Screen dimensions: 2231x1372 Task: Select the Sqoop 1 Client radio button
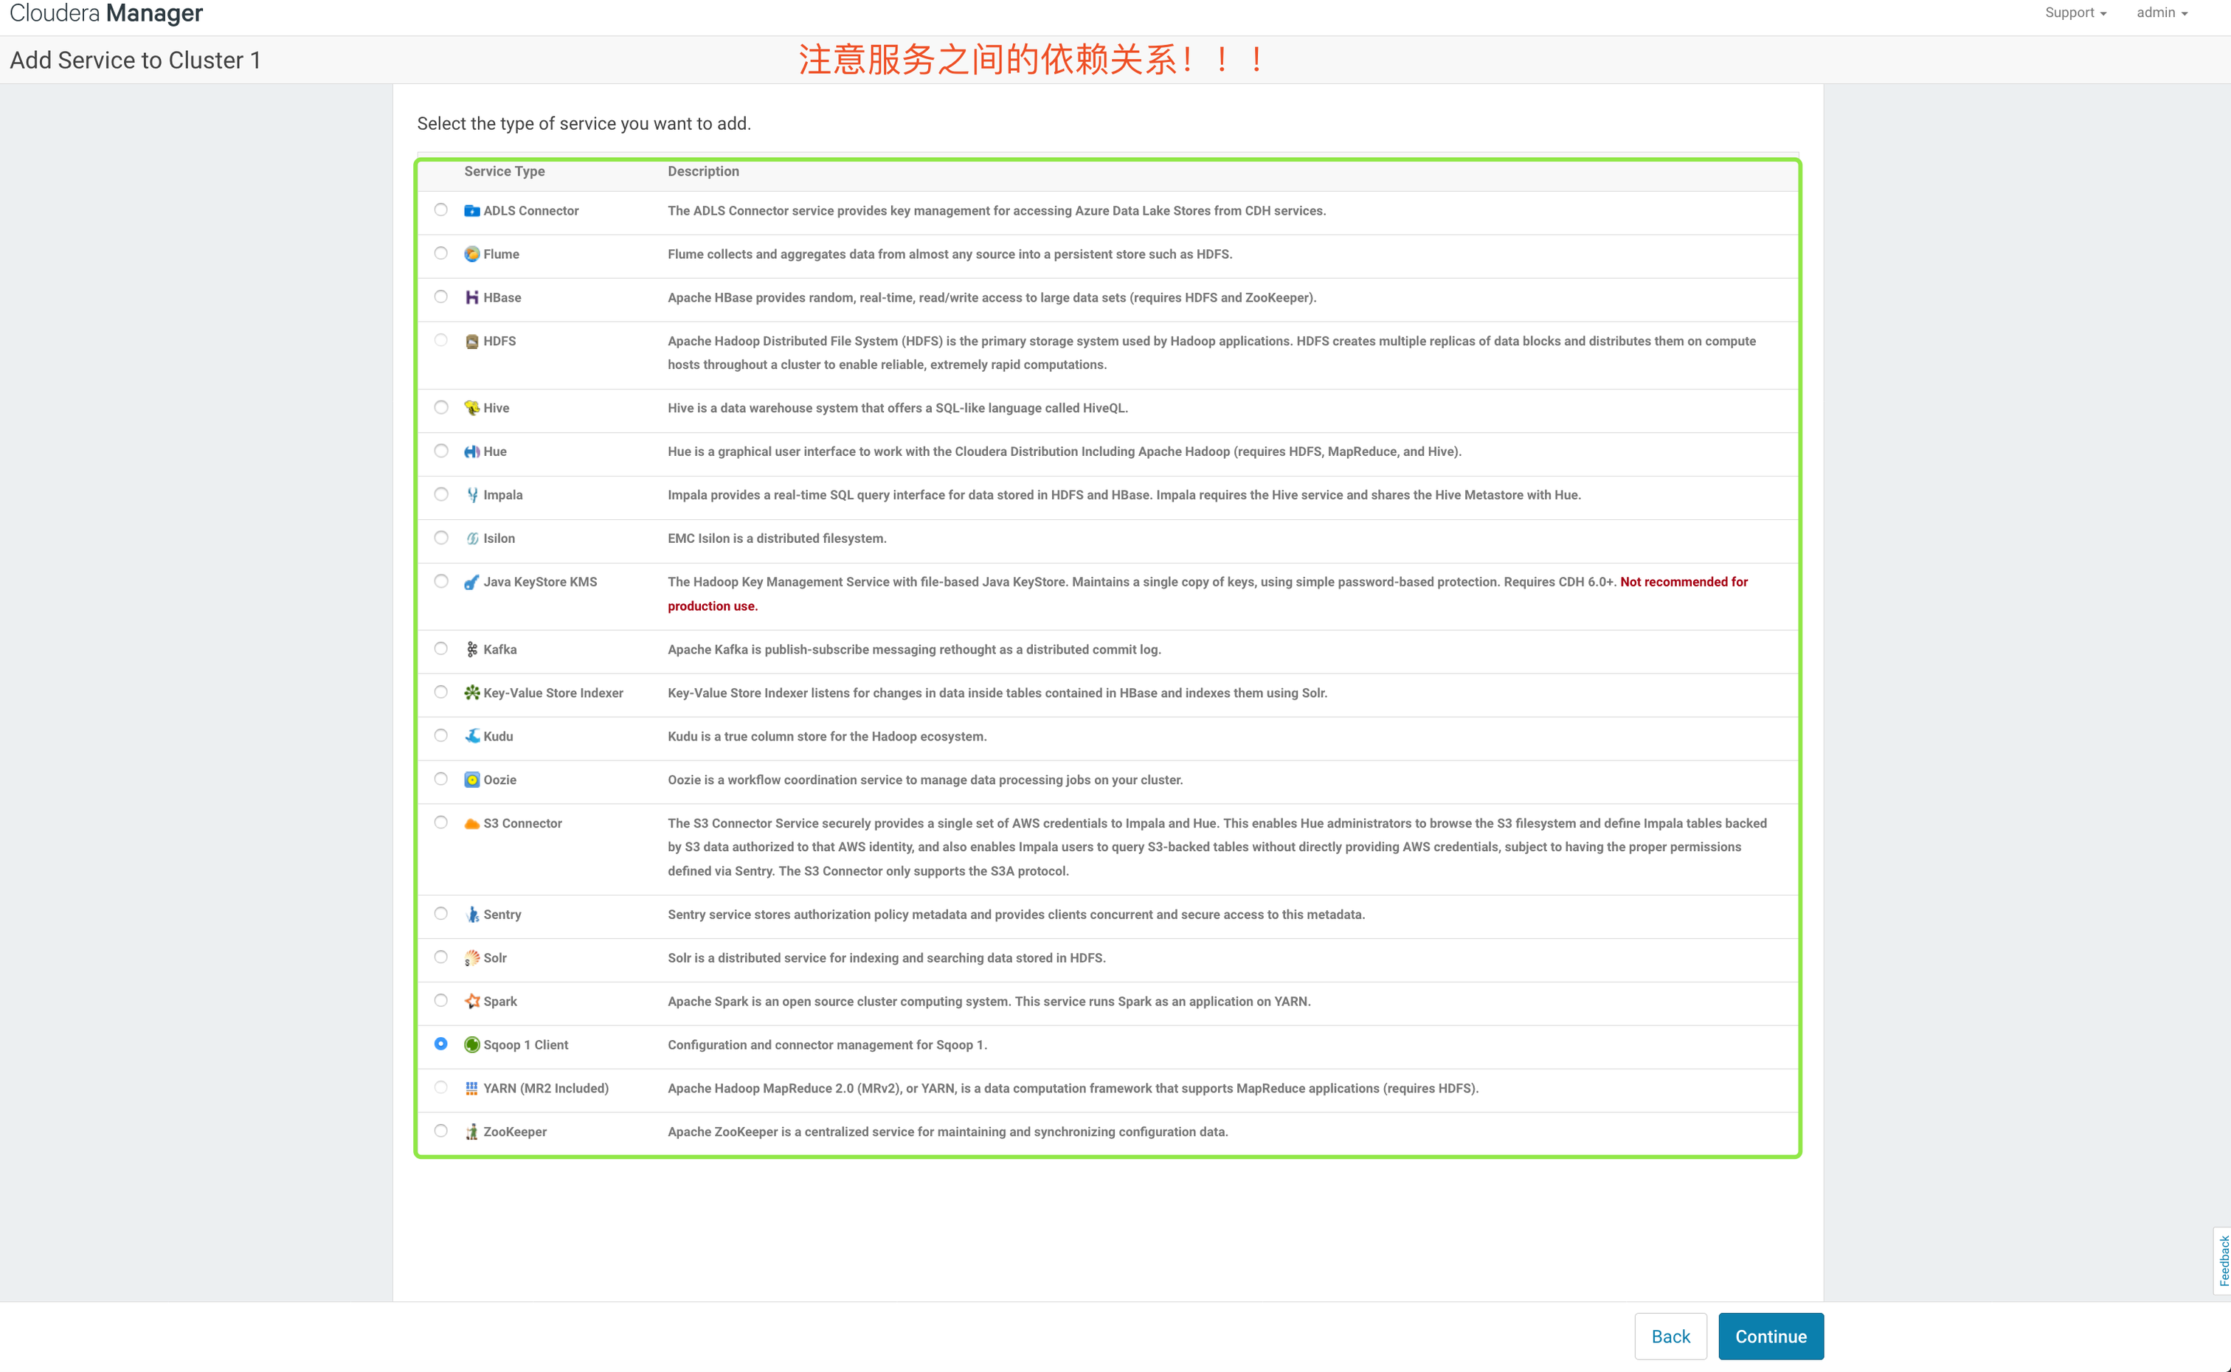(441, 1044)
